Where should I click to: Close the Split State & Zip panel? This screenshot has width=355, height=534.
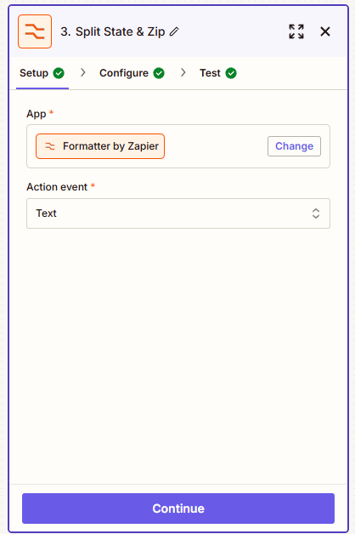pos(325,31)
